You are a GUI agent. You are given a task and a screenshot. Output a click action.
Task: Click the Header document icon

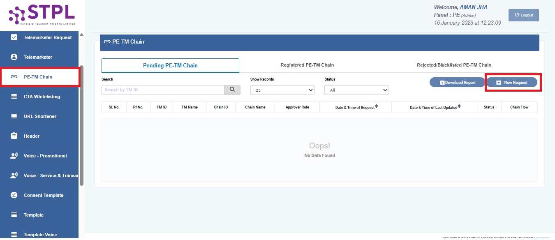(14, 136)
